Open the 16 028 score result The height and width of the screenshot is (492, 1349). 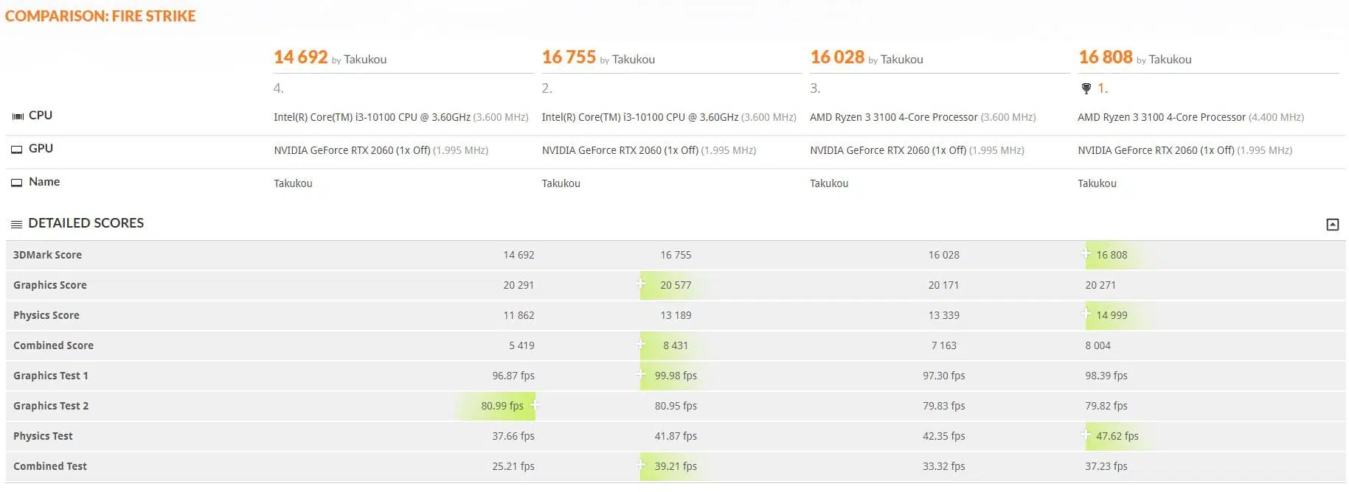click(x=837, y=57)
